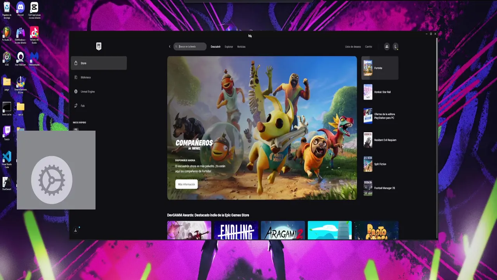Open the Aragami 2 game card
Image resolution: width=497 pixels, height=280 pixels.
click(283, 230)
